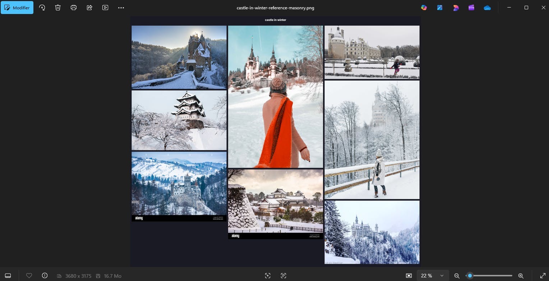The image size is (549, 281).
Task: Start the slideshow with the play icon
Action: tap(105, 8)
